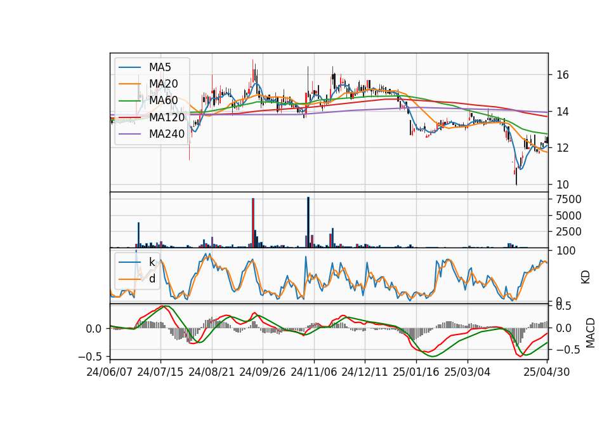Click the KD axis label
Image resolution: width=609 pixels, height=438 pixels.
click(x=586, y=277)
